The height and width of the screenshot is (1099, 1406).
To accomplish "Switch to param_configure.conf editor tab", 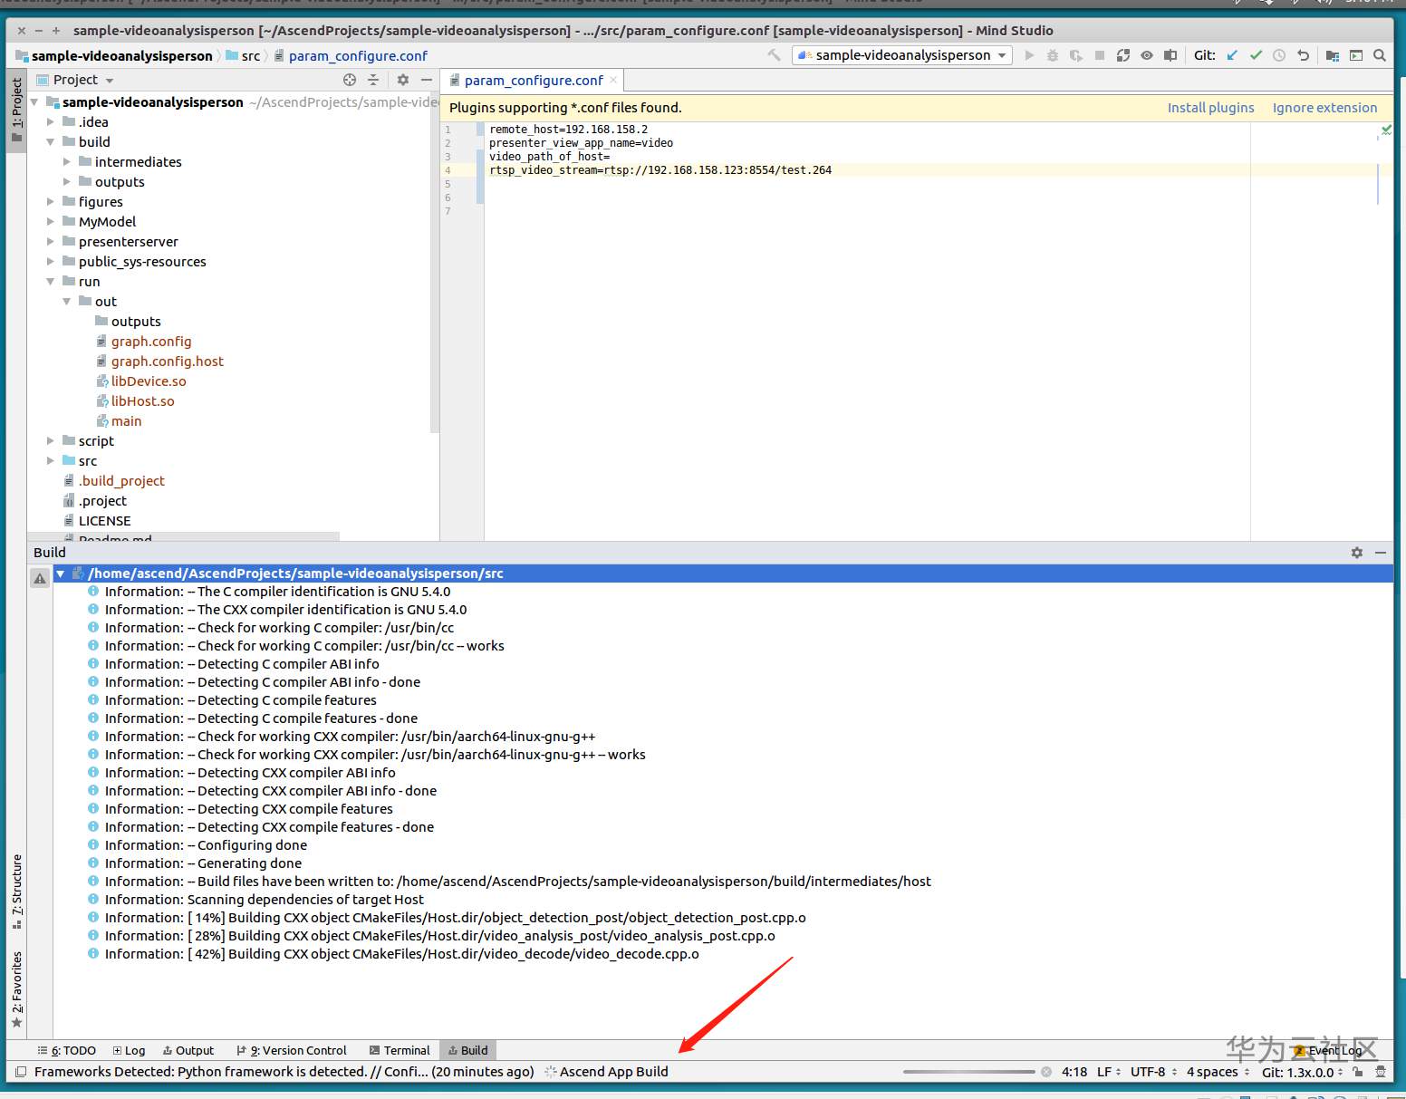I will (534, 81).
